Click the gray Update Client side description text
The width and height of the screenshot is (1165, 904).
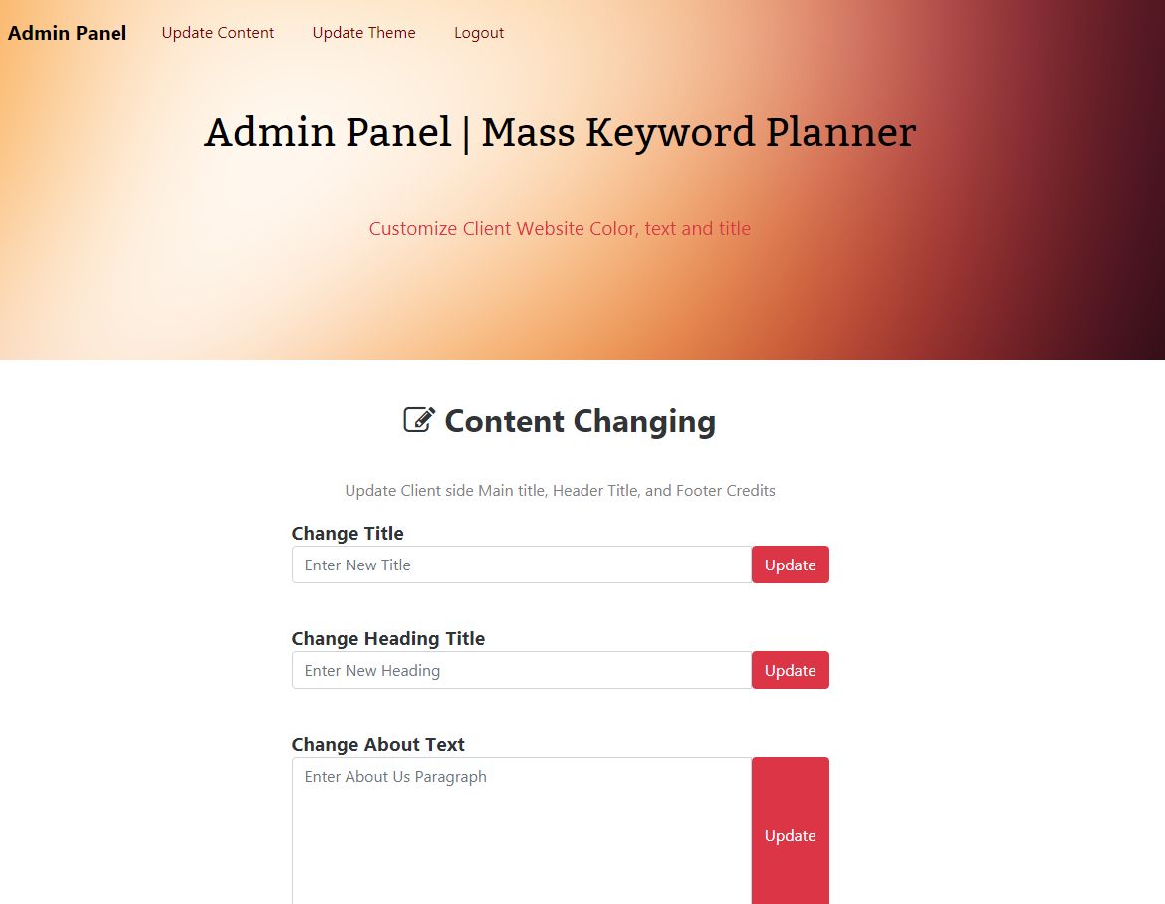pyautogui.click(x=560, y=491)
